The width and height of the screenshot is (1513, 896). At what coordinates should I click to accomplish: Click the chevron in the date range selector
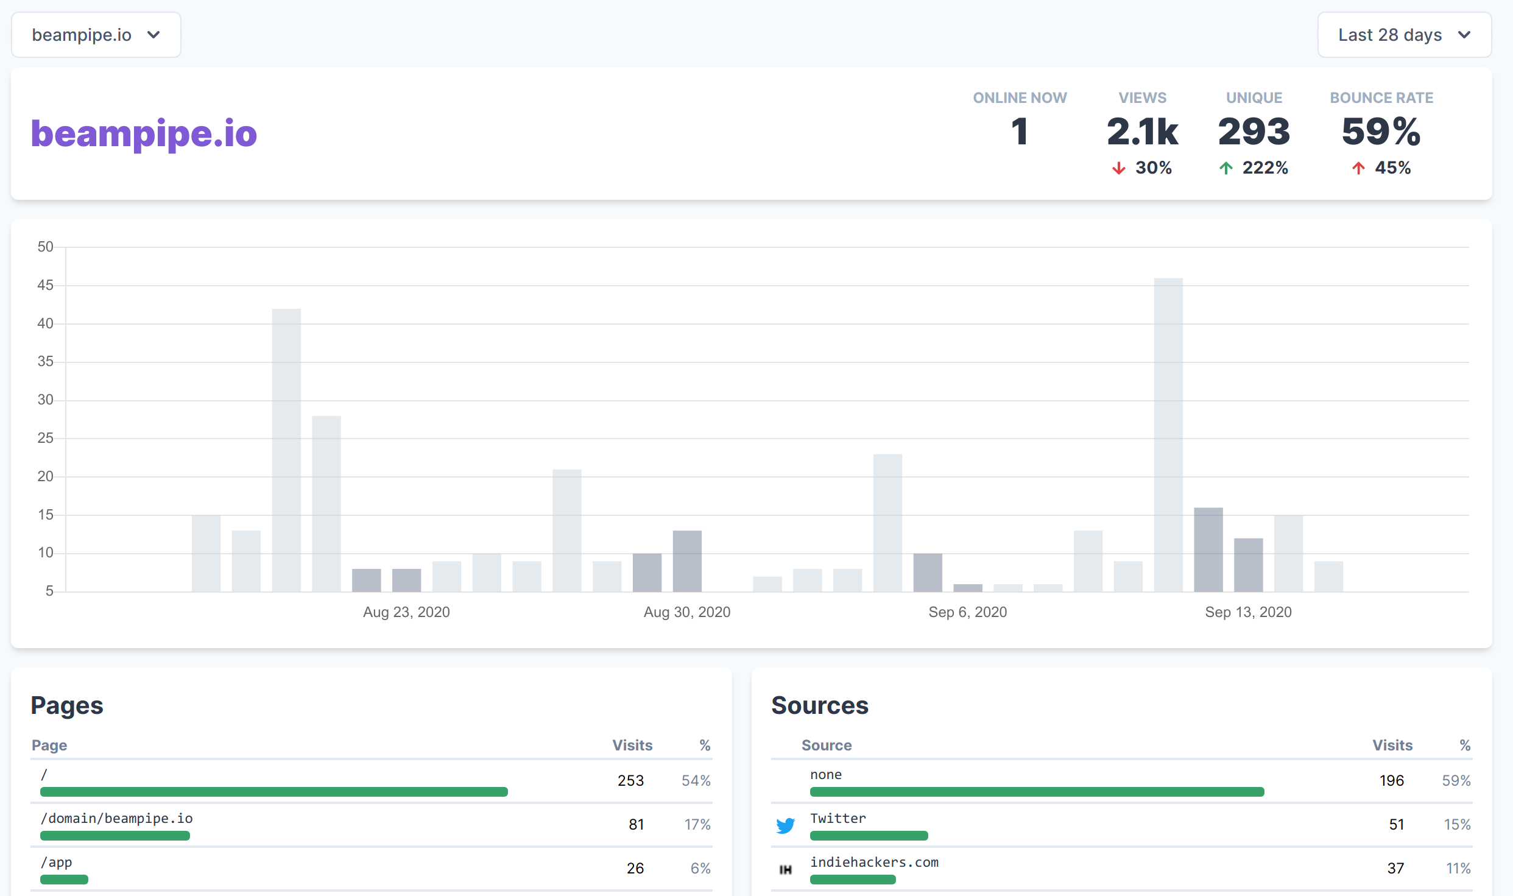pos(1465,35)
